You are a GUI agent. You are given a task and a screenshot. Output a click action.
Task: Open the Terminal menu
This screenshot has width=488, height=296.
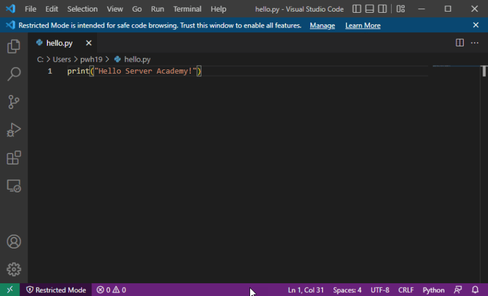(x=187, y=9)
